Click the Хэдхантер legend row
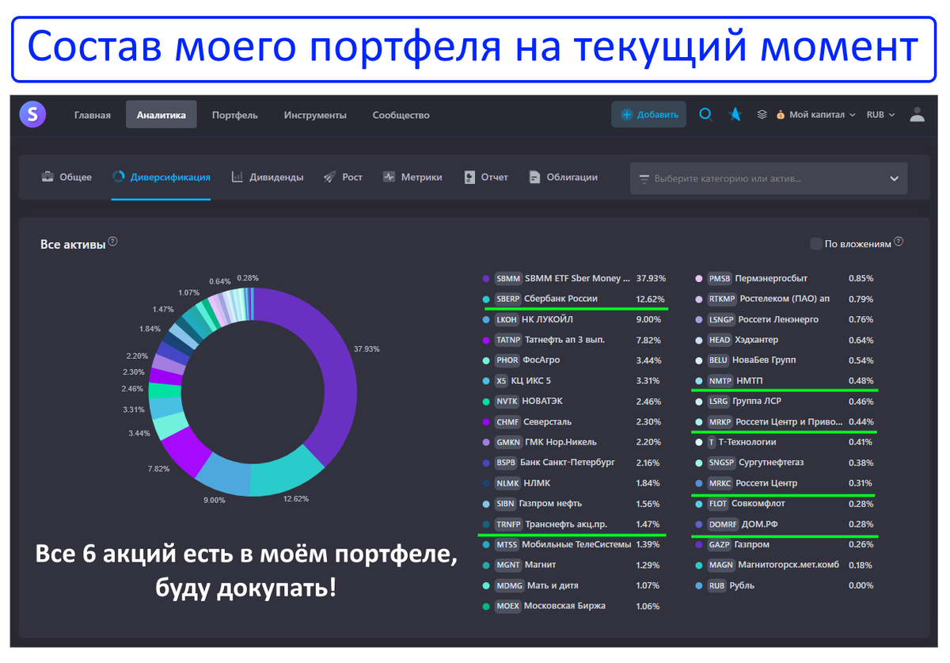This screenshot has height=663, width=950. coord(785,340)
